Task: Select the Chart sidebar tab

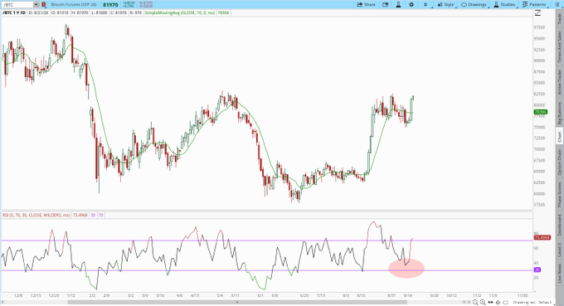Action: 559,137
